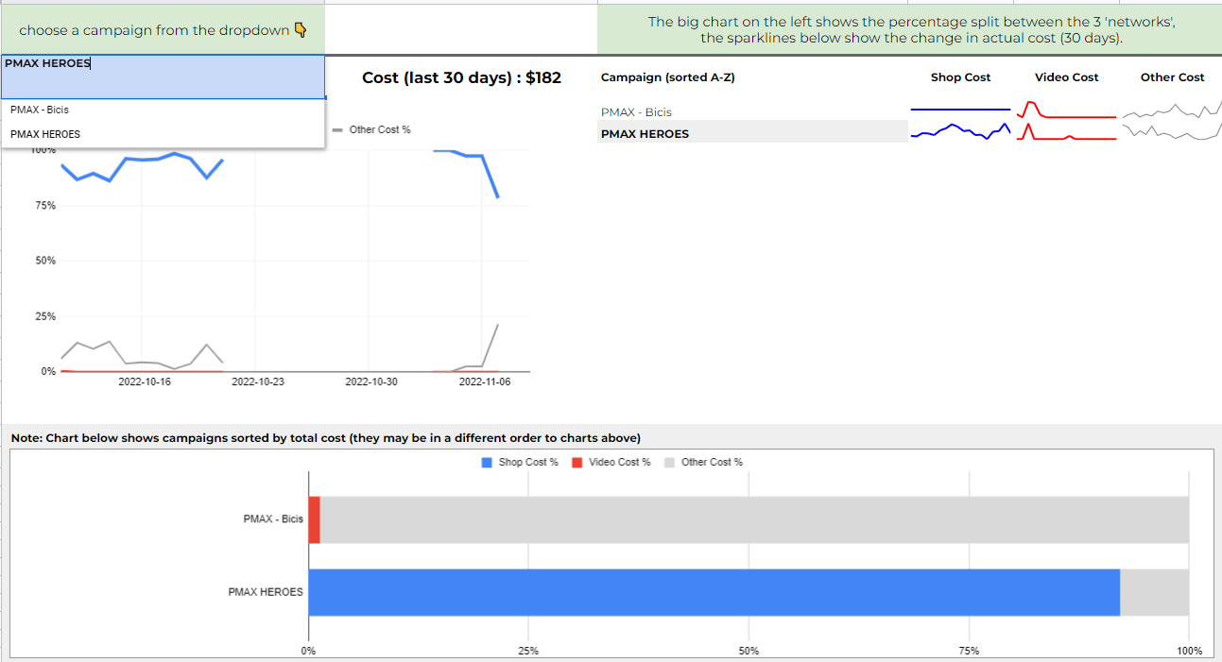
Task: Click the 25% x-axis label on bar chart
Action: (528, 651)
